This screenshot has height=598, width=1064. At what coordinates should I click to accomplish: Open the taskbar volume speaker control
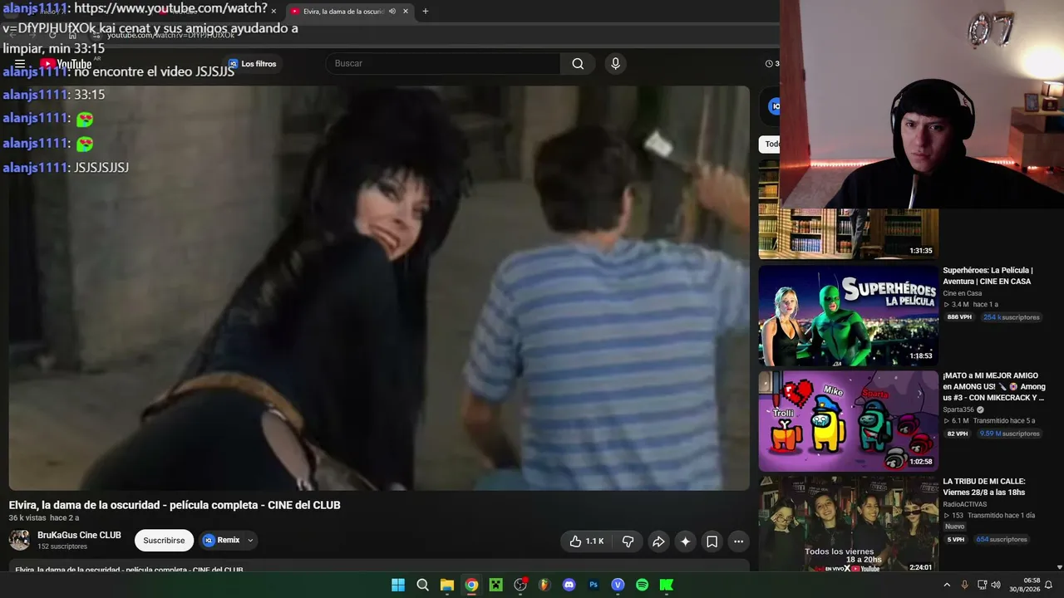[996, 585]
